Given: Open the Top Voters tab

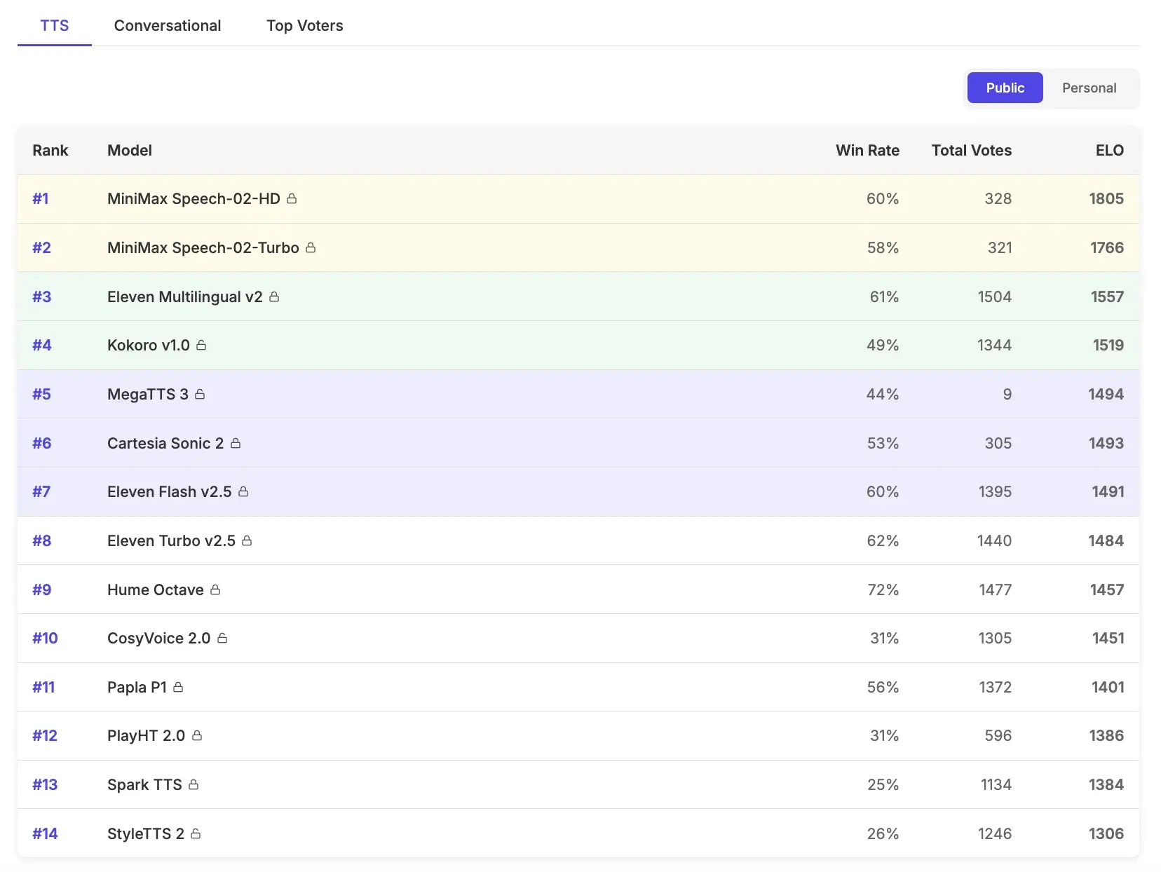Looking at the screenshot, I should click(x=305, y=26).
